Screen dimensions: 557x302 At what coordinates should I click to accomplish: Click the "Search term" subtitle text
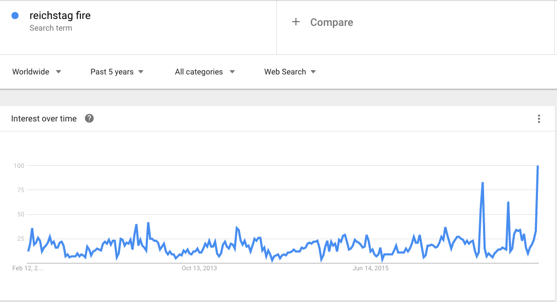(x=51, y=28)
